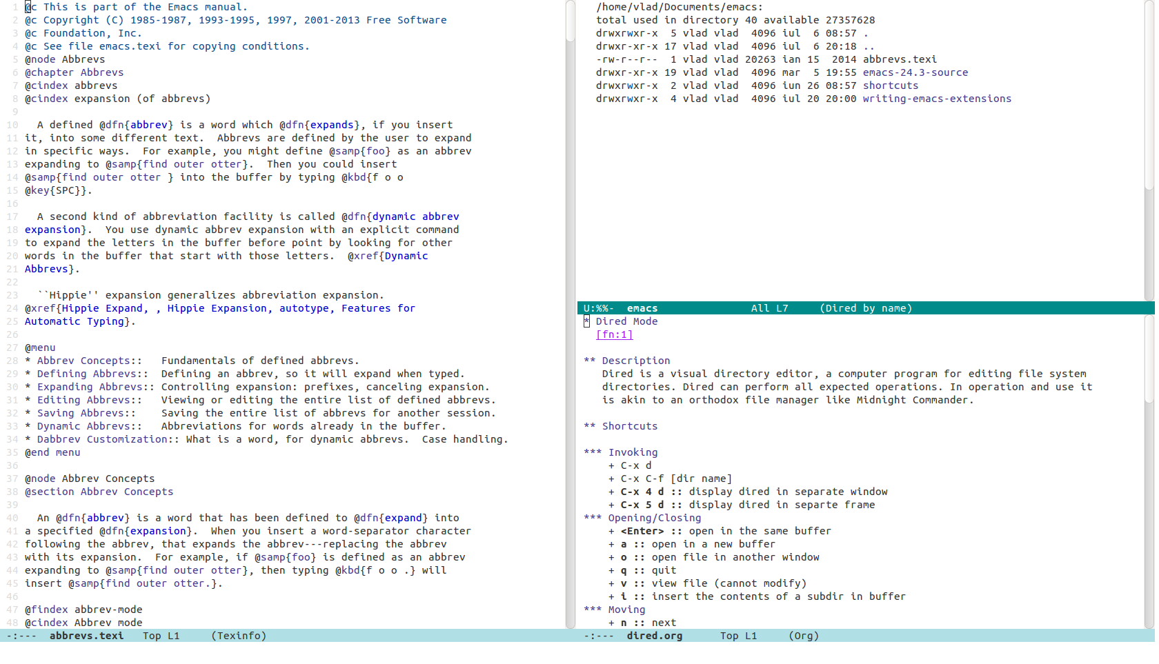Place cursor on '@cindex Abbrev mode' line
Viewport: 1159px width, 664px height.
(x=83, y=623)
